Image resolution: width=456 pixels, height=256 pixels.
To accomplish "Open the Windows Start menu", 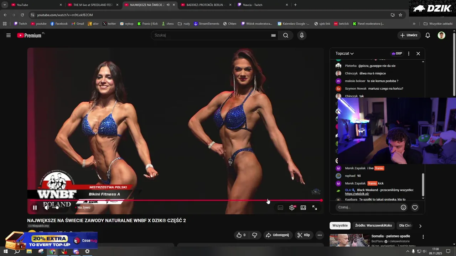I will pyautogui.click(x=5, y=251).
